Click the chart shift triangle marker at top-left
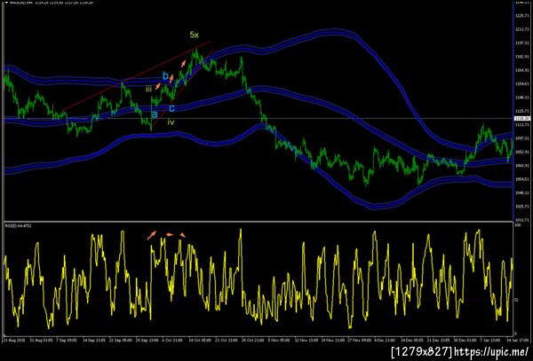The image size is (533, 361). pos(6,2)
